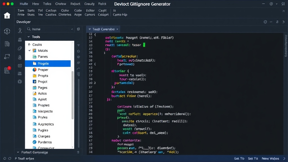Viewport: 288px width, 162px height.
Task: Click the person icon in the second sidebar column
Action: point(20,39)
